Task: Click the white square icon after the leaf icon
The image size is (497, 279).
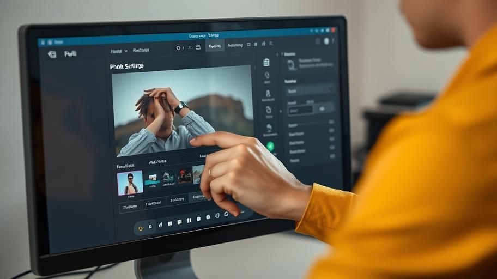Action: tap(170, 223)
